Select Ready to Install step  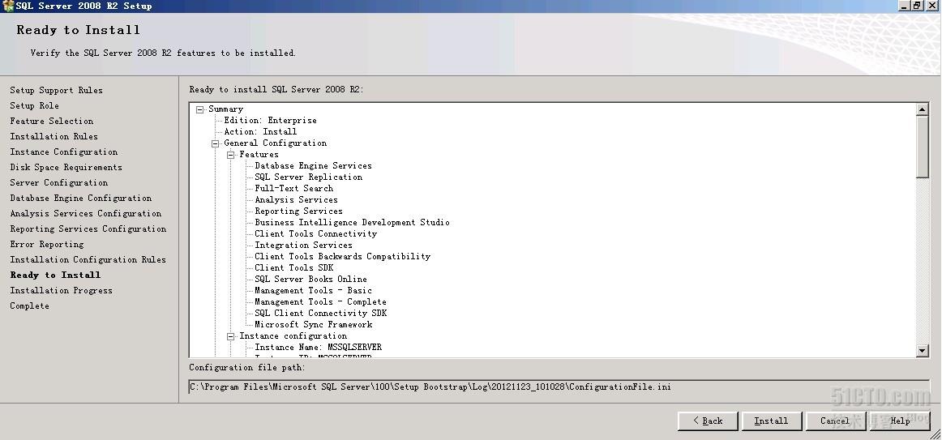pyautogui.click(x=55, y=275)
